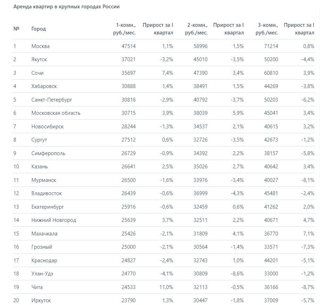Click the 30447 price in Иркутск row
The width and height of the screenshot is (320, 305).
(x=200, y=300)
